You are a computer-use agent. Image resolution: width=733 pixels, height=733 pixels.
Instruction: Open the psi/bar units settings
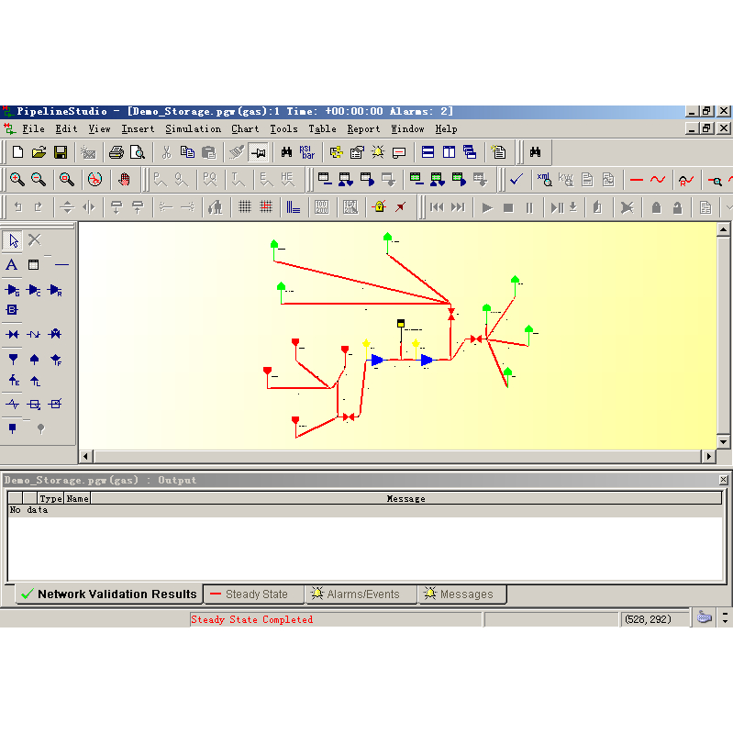tap(307, 152)
